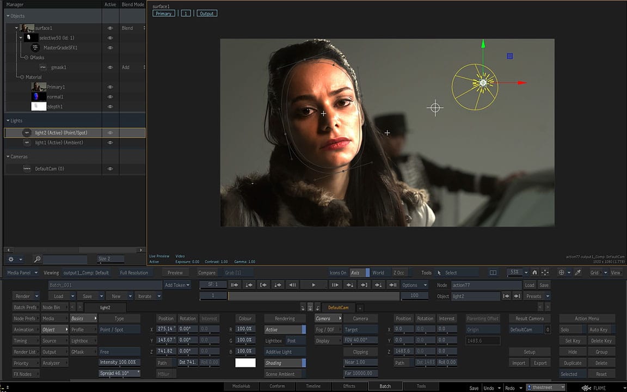
Task: Toggle visibility of gmask1 layer
Action: click(110, 68)
